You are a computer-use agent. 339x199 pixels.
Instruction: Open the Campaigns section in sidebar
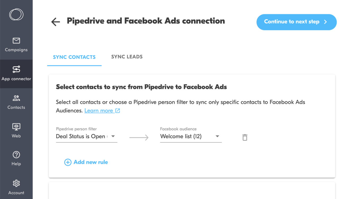click(x=16, y=45)
